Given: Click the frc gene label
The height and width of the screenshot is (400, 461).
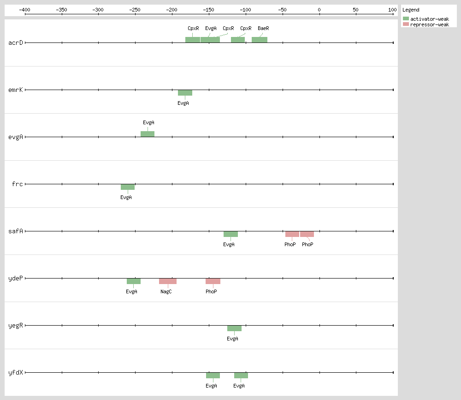Looking at the screenshot, I should 18,184.
